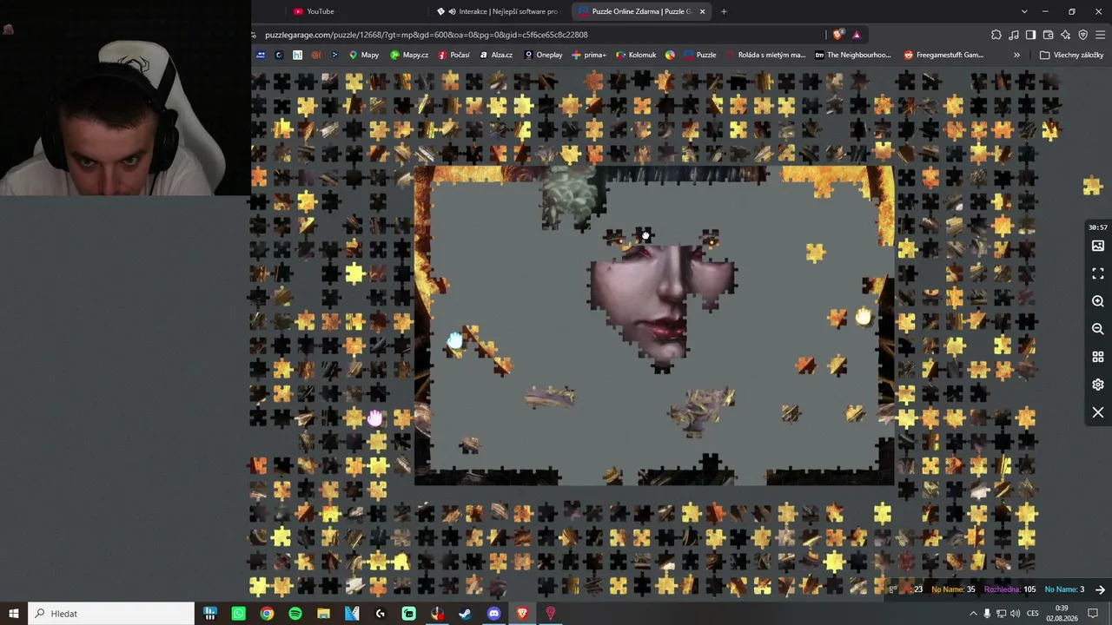This screenshot has width=1112, height=625.
Task: Open Brave browser from the taskbar
Action: pyautogui.click(x=522, y=614)
